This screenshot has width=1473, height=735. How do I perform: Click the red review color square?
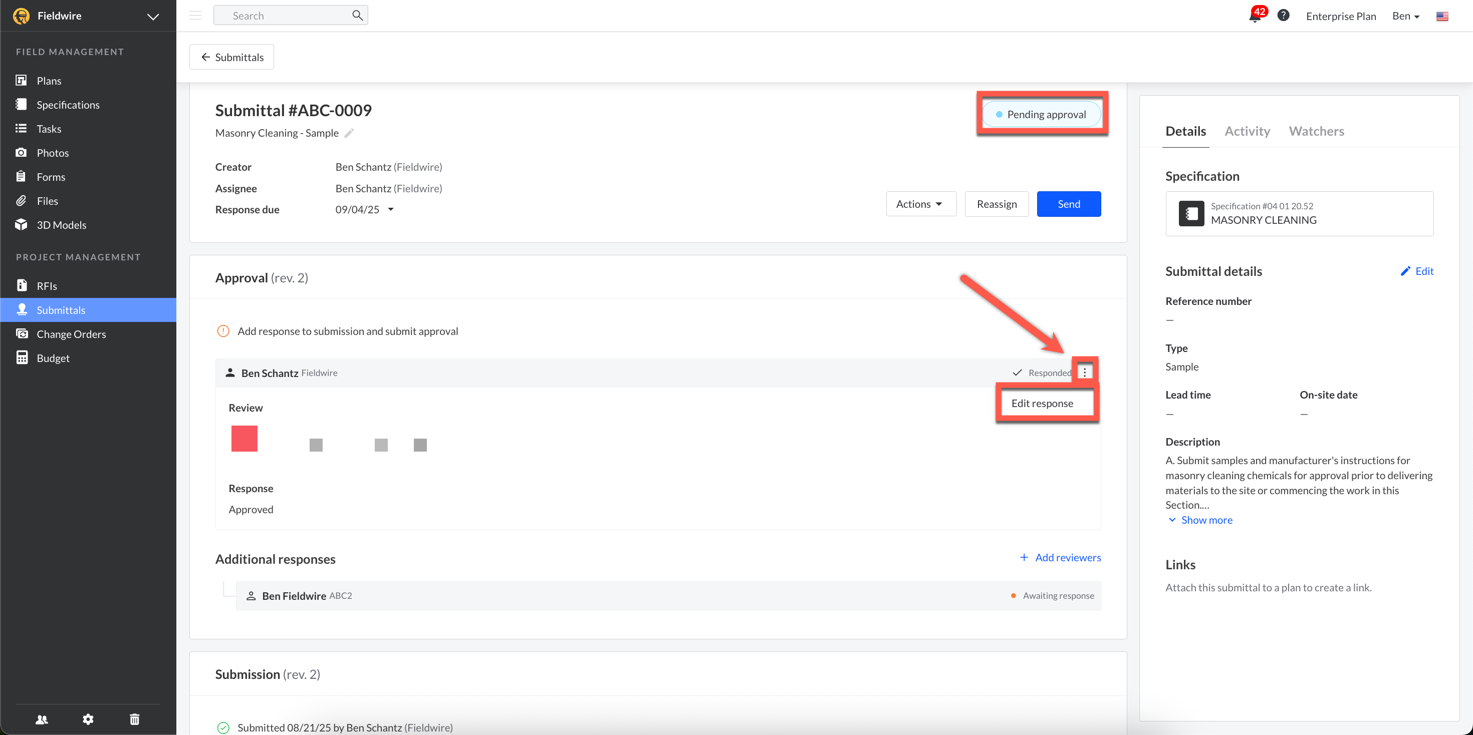(x=244, y=439)
